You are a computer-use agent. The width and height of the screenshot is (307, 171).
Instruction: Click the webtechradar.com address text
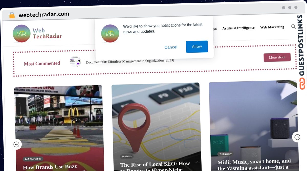[x=44, y=15]
